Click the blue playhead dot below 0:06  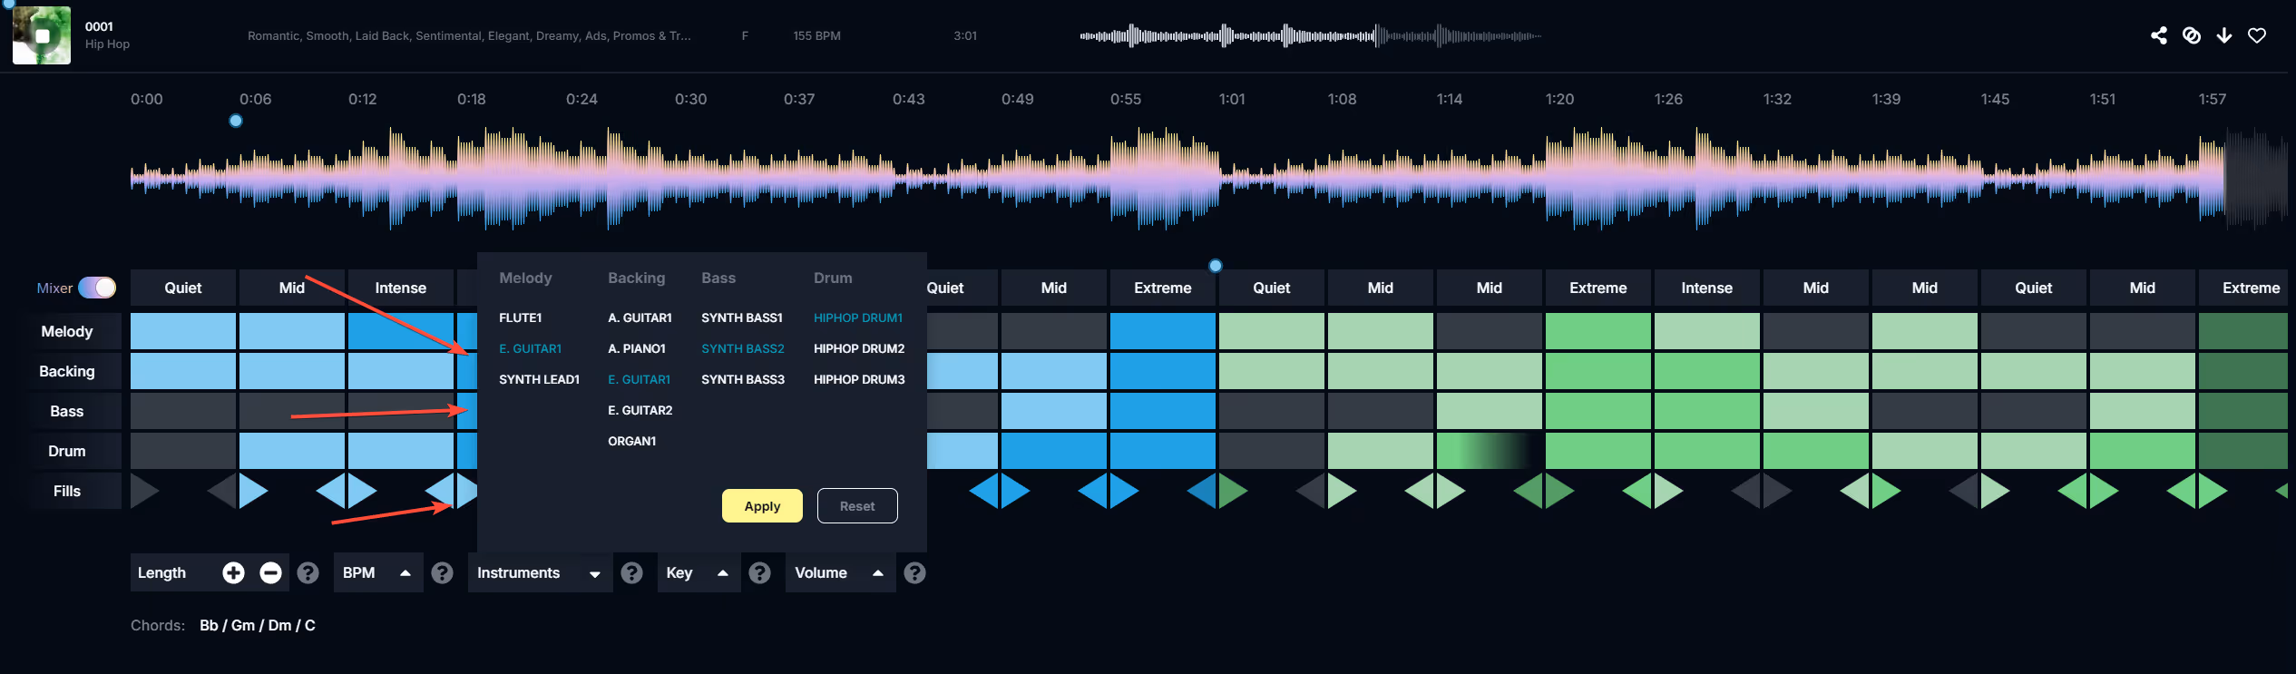(x=236, y=121)
